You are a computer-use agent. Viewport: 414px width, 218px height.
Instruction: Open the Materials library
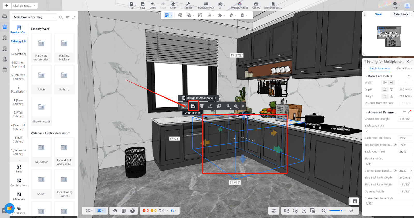click(x=19, y=196)
